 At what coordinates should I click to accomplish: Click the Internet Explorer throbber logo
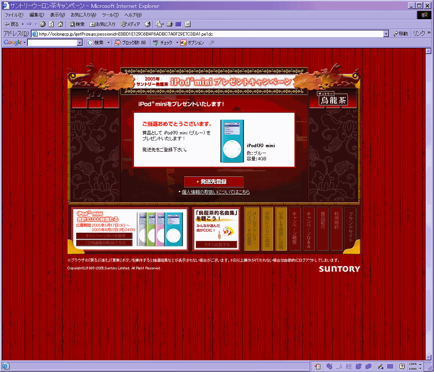click(x=424, y=15)
